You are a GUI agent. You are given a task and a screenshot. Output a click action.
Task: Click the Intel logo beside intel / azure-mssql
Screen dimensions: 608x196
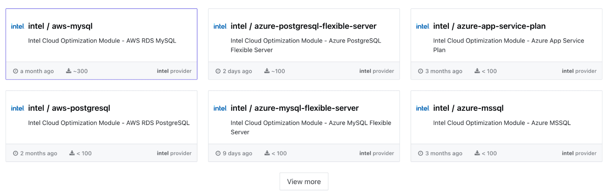(x=422, y=108)
